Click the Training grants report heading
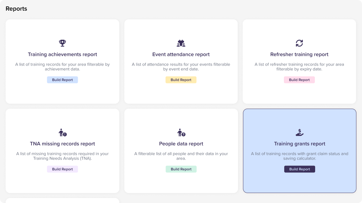The width and height of the screenshot is (362, 203). coord(300,144)
